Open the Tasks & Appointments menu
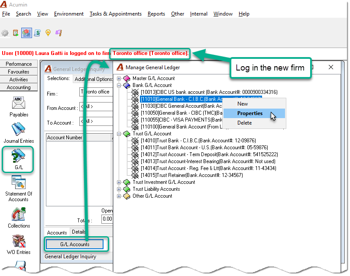Screen dimensions: 350x276 [116, 14]
